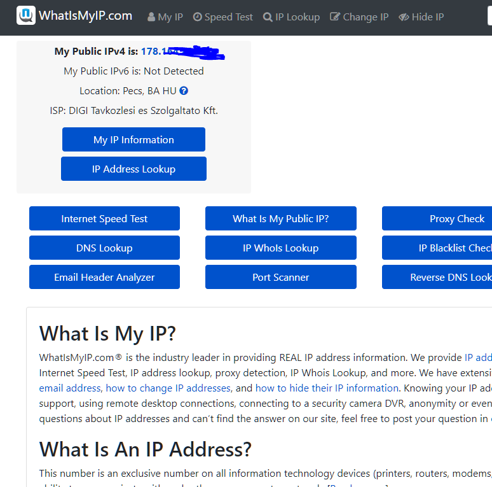Click the public IPv4 address link
The image size is (492, 487).
(x=182, y=52)
